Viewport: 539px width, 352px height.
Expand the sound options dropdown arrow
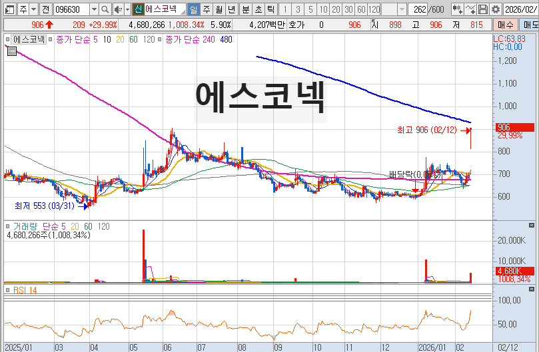127,9
